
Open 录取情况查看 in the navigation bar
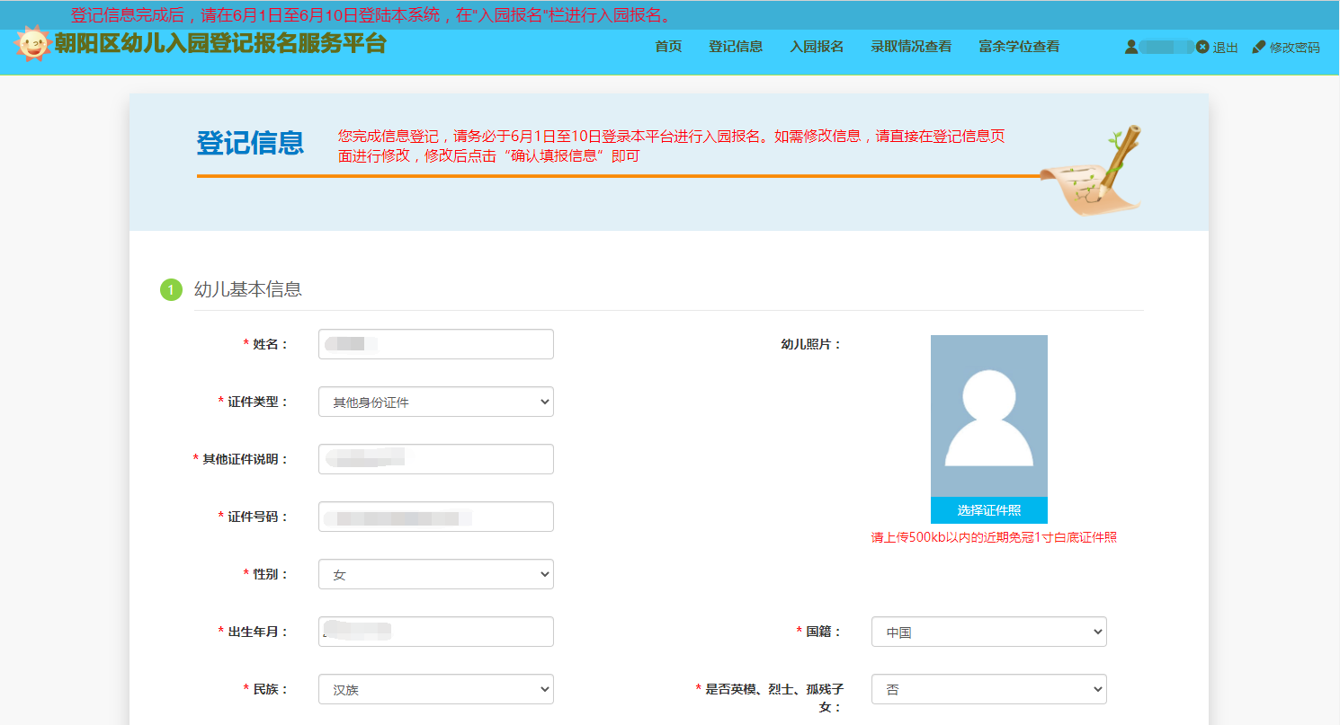tap(911, 47)
